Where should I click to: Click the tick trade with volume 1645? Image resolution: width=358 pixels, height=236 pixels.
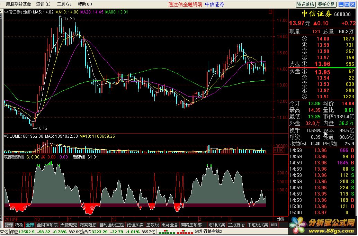click(x=343, y=163)
